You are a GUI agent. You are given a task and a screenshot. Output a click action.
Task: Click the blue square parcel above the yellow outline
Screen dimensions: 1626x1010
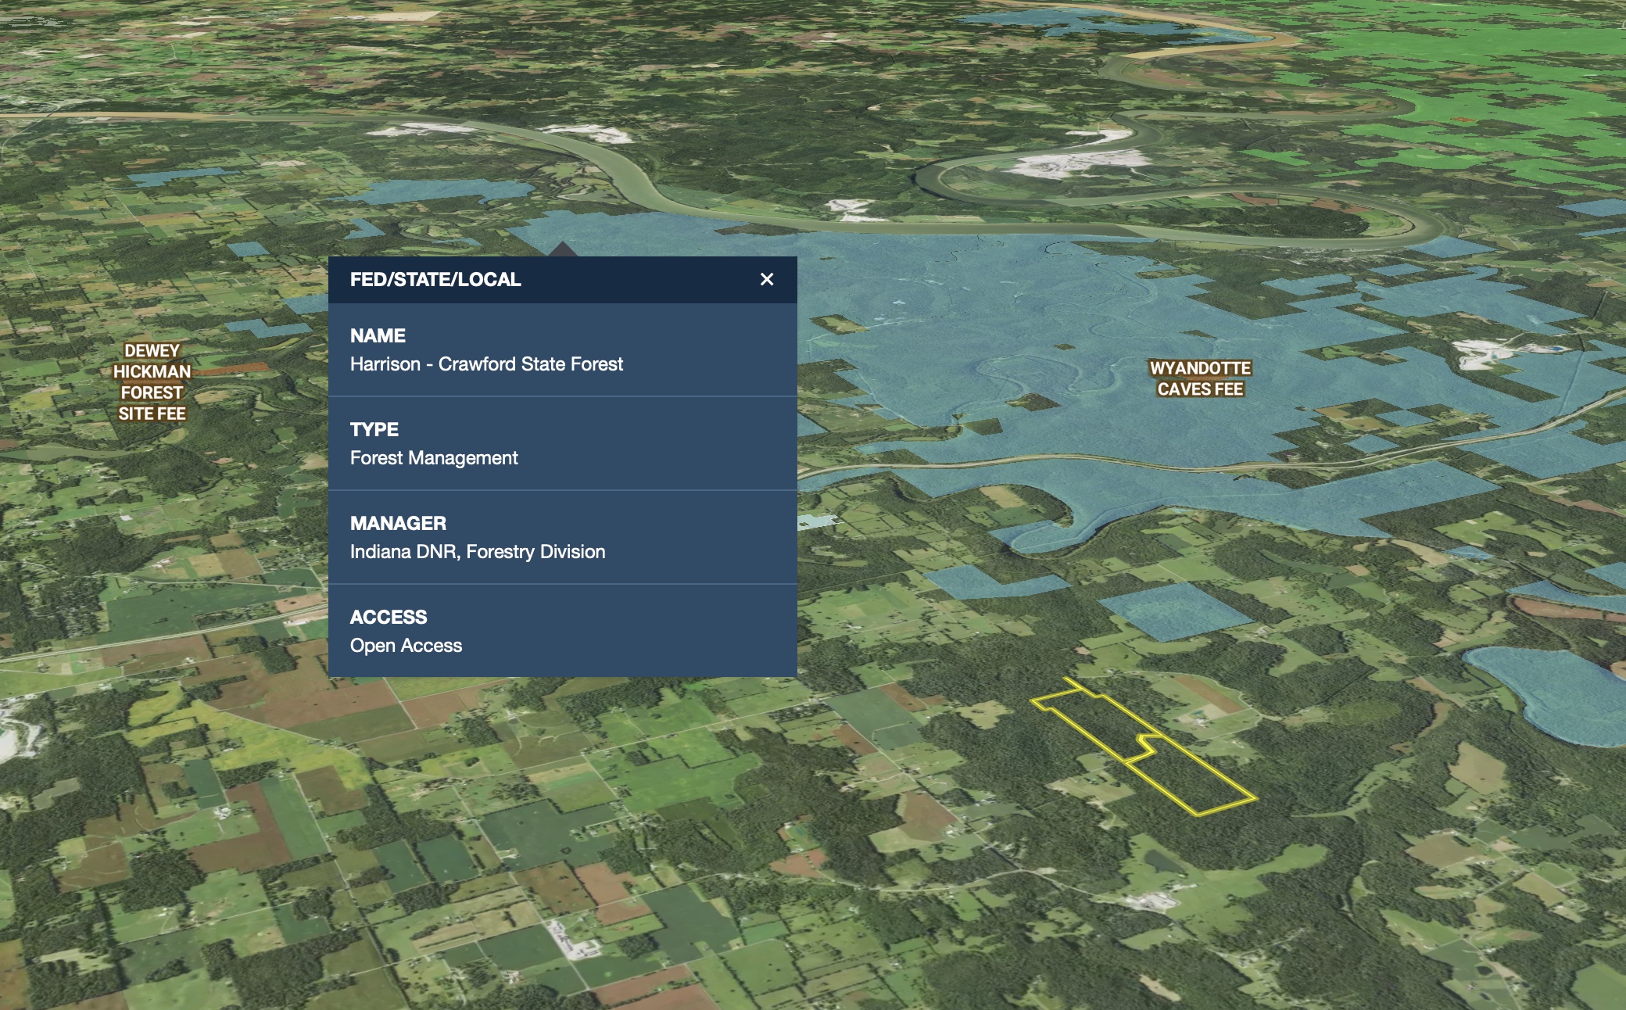1175,611
